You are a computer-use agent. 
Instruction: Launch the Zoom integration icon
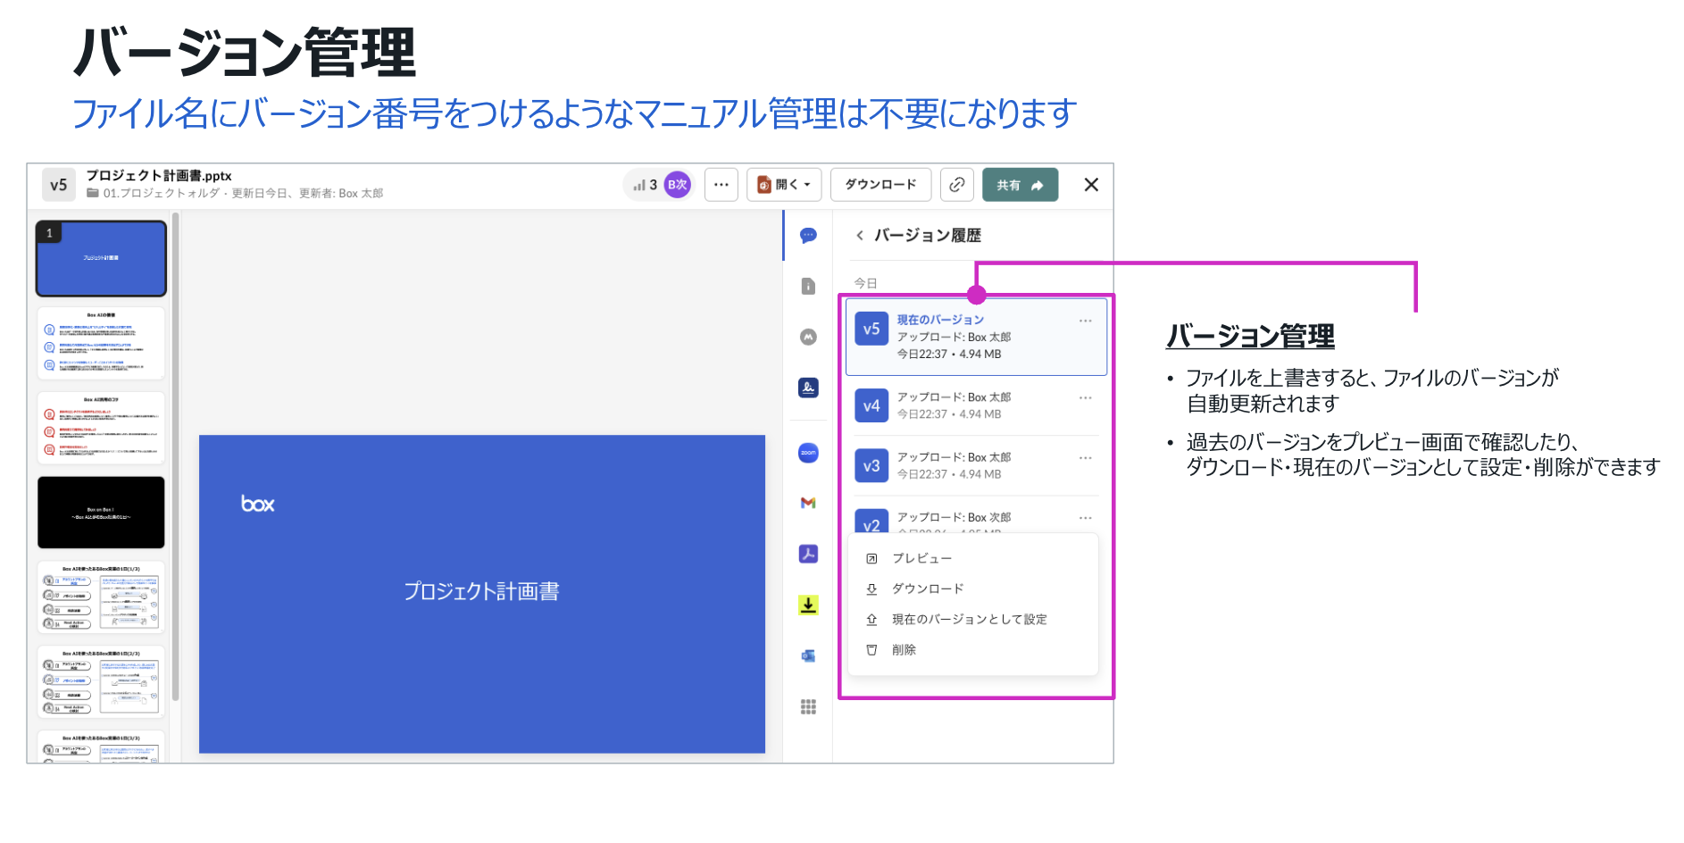click(808, 453)
